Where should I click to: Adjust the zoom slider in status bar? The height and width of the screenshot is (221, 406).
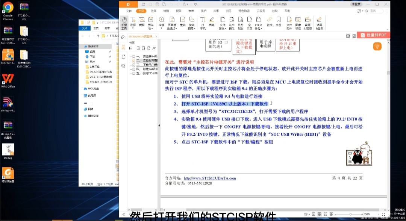click(351, 214)
